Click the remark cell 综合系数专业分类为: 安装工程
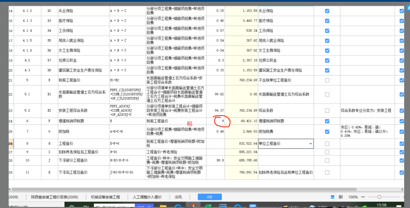Viewport: 410px width, 208px height. pos(367,111)
